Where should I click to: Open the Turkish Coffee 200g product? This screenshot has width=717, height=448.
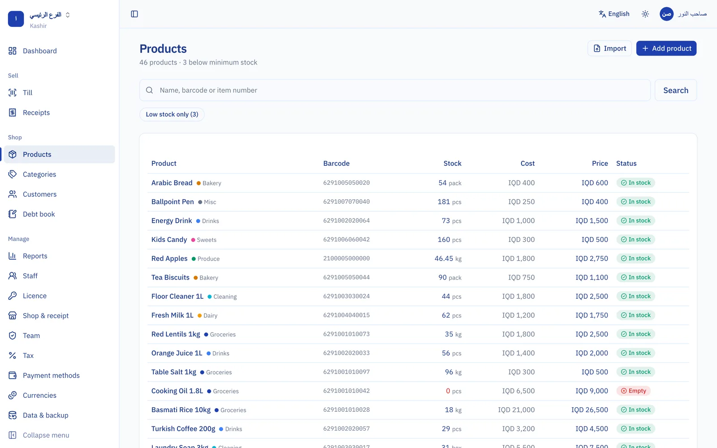coord(183,429)
